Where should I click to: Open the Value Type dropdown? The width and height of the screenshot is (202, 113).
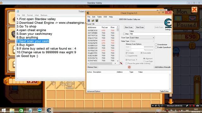pos(142,41)
